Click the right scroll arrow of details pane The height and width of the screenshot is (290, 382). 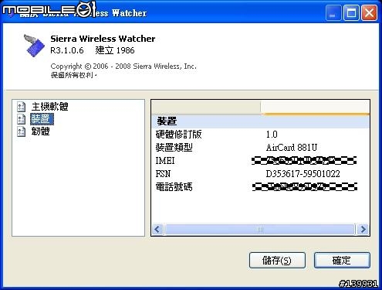click(363, 229)
